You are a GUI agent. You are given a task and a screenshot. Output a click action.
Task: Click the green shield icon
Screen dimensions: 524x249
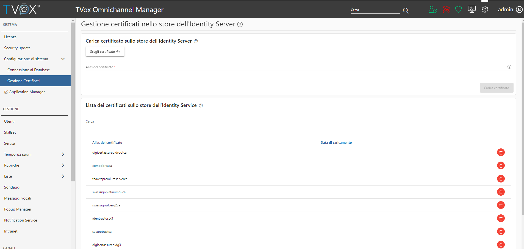pyautogui.click(x=458, y=9)
